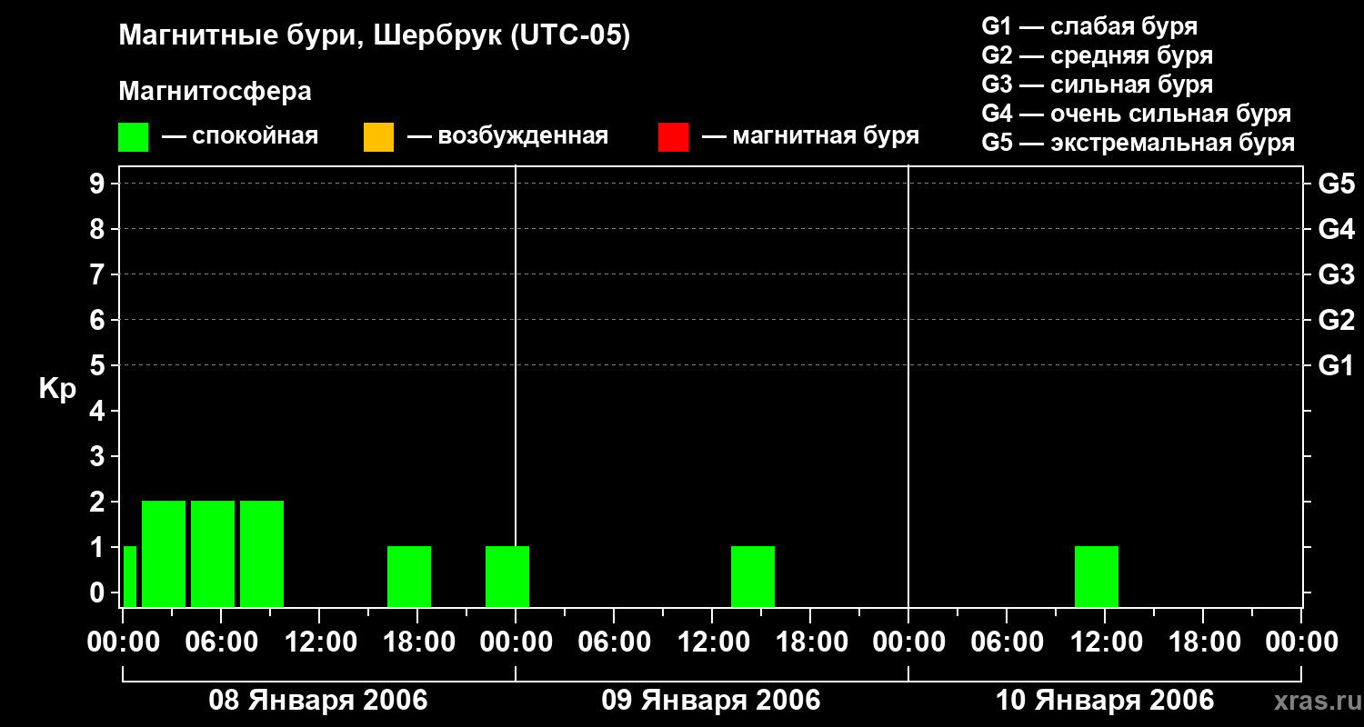The height and width of the screenshot is (727, 1364).
Task: Click the 06:00 time label for 08 Января
Action: 221,642
